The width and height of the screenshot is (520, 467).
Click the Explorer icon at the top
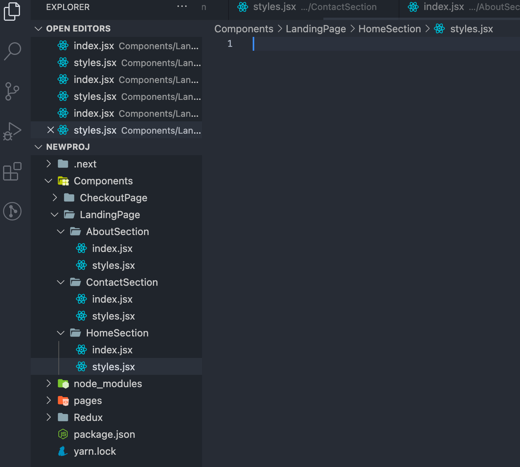(x=12, y=12)
